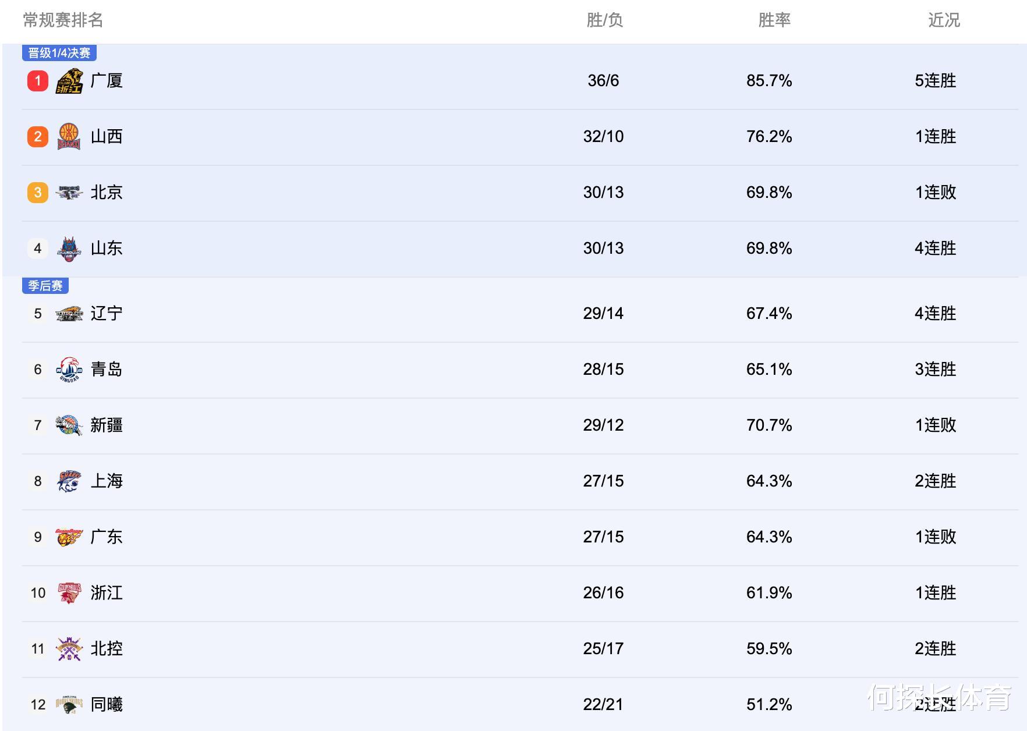
Task: Click the 广厦 team logo icon
Action: pyautogui.click(x=69, y=81)
